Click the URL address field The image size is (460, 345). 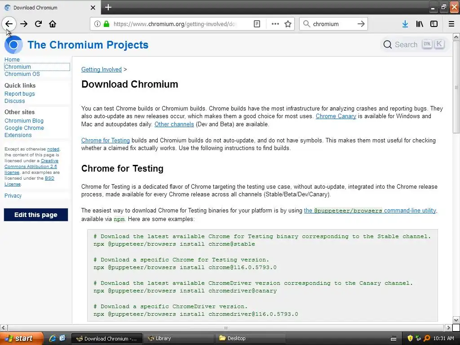coord(175,24)
